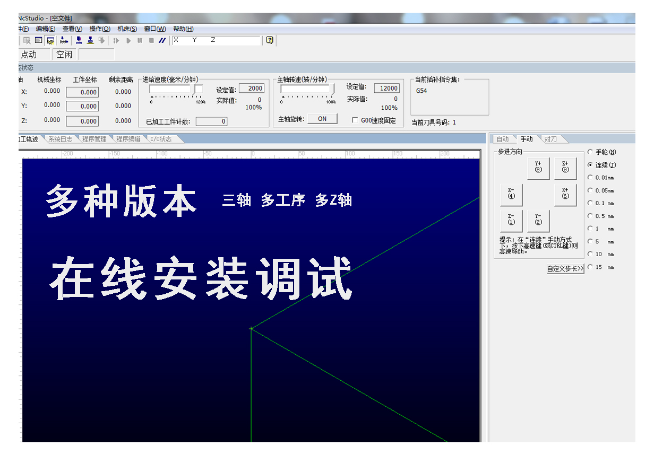Image resolution: width=654 pixels, height=455 pixels.
Task: Switch to the 系统日志 tab
Action: [x=60, y=139]
